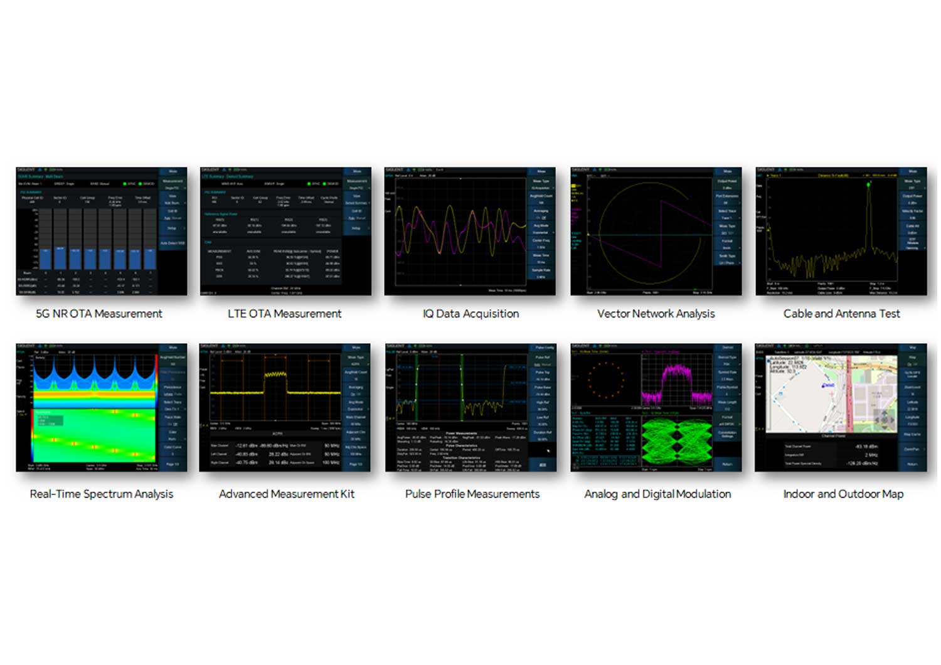Screen dimensions: 941x665
Task: Click the "5G NR OTA Measurement" caption
Action: (x=99, y=314)
